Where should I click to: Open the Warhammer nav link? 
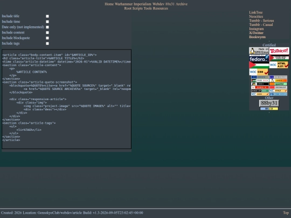(123, 4)
